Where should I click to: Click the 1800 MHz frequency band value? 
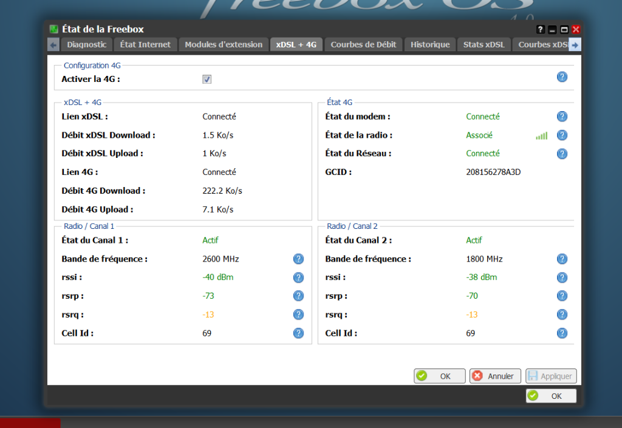click(484, 259)
